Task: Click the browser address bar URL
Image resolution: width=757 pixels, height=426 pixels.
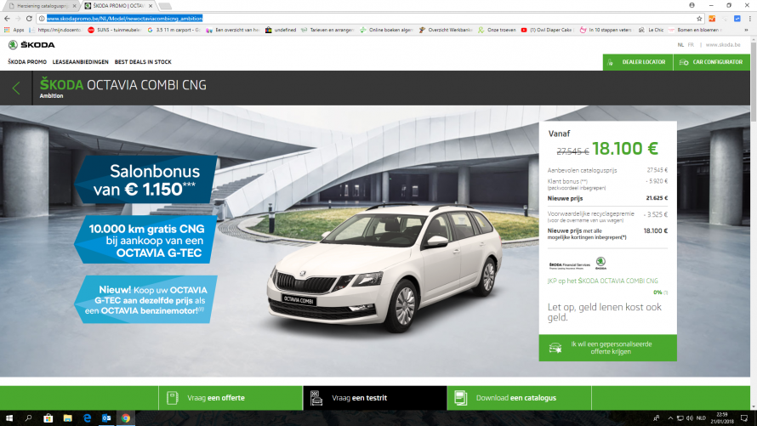Action: [124, 19]
